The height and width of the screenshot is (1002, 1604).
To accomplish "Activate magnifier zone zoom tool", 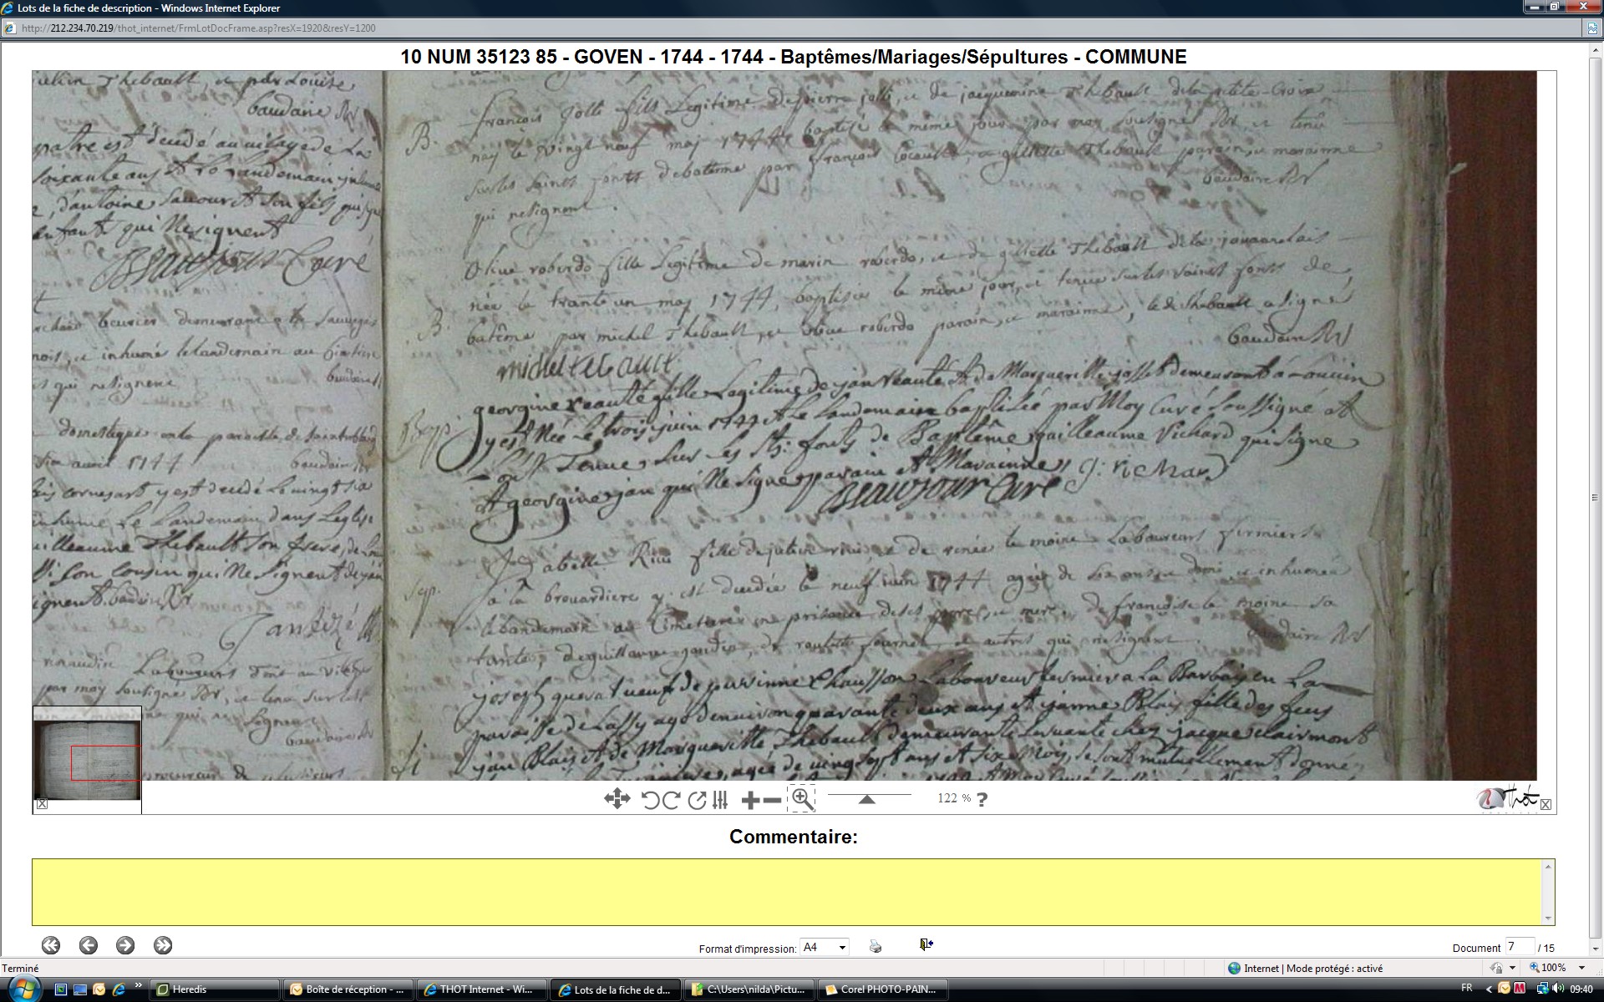I will pyautogui.click(x=801, y=798).
